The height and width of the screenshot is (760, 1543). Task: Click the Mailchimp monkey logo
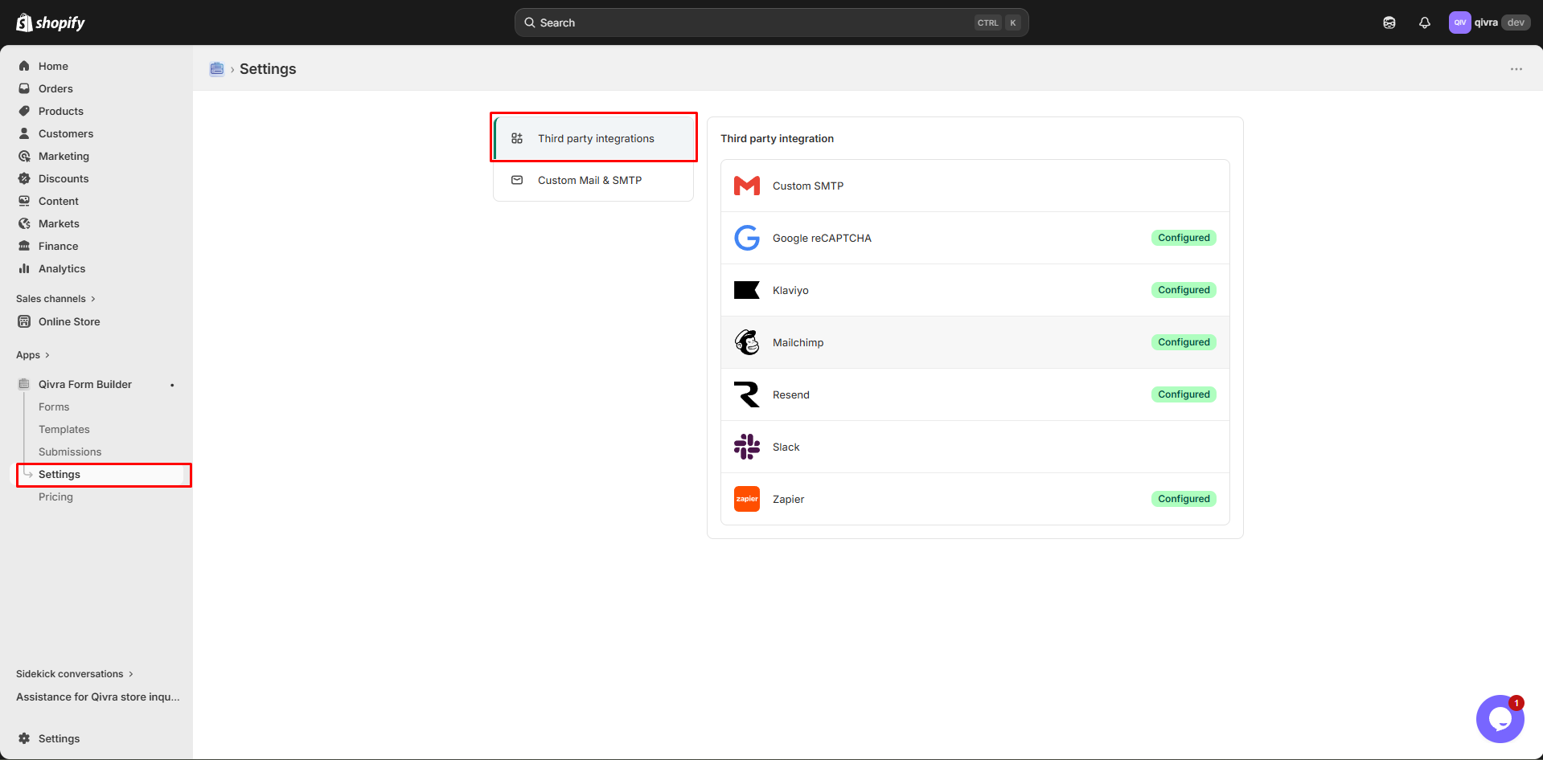[x=747, y=342]
